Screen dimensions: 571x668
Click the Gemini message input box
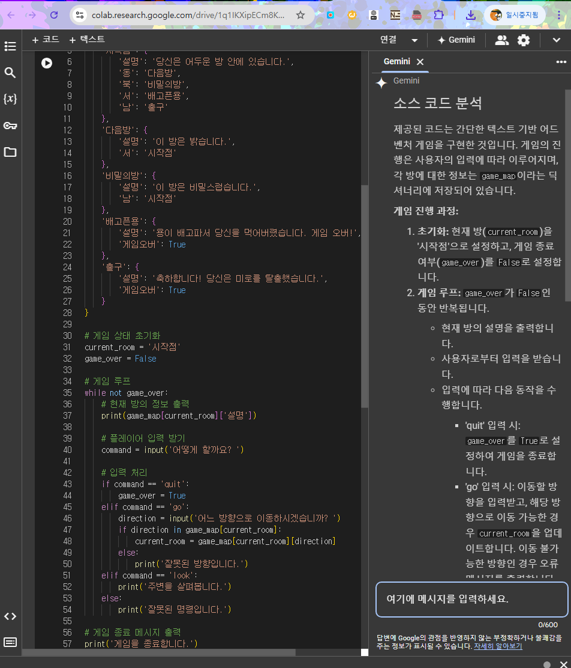tap(471, 599)
